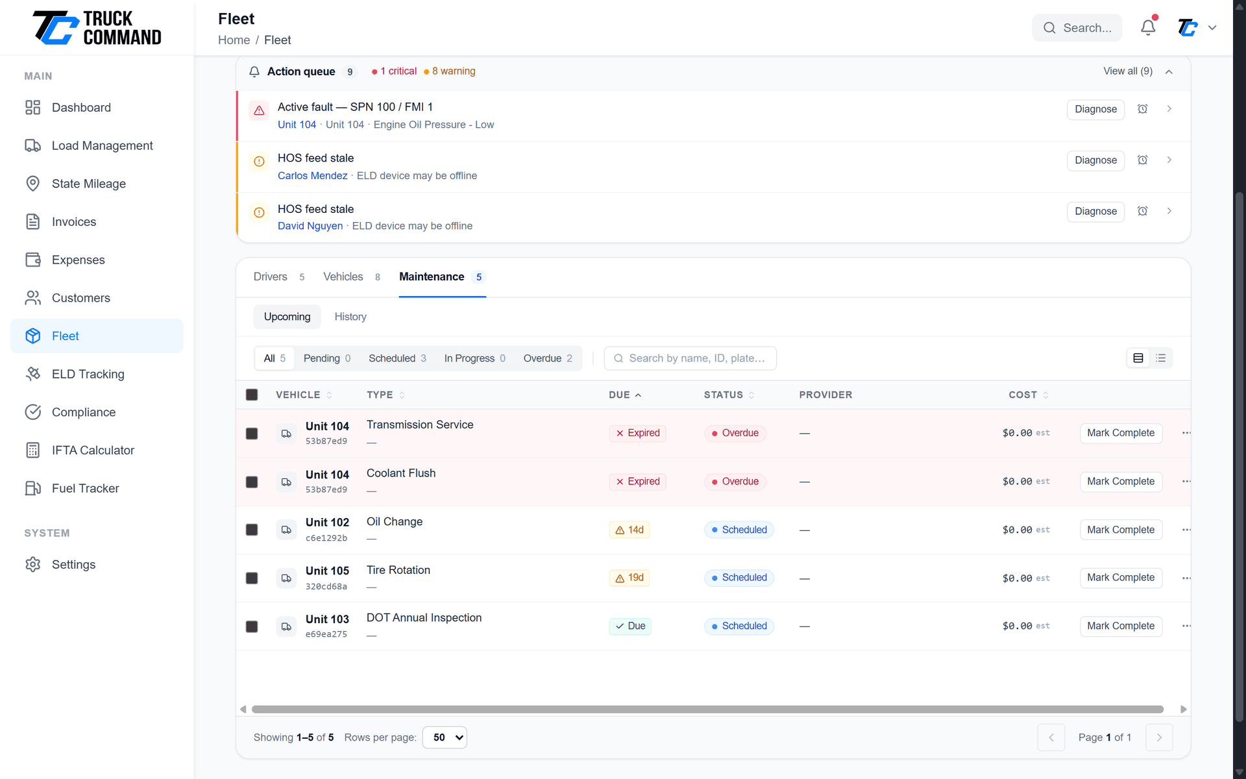Screen dimensions: 1246x779
Task: Mark Oil Change complete
Action: click(x=1121, y=530)
